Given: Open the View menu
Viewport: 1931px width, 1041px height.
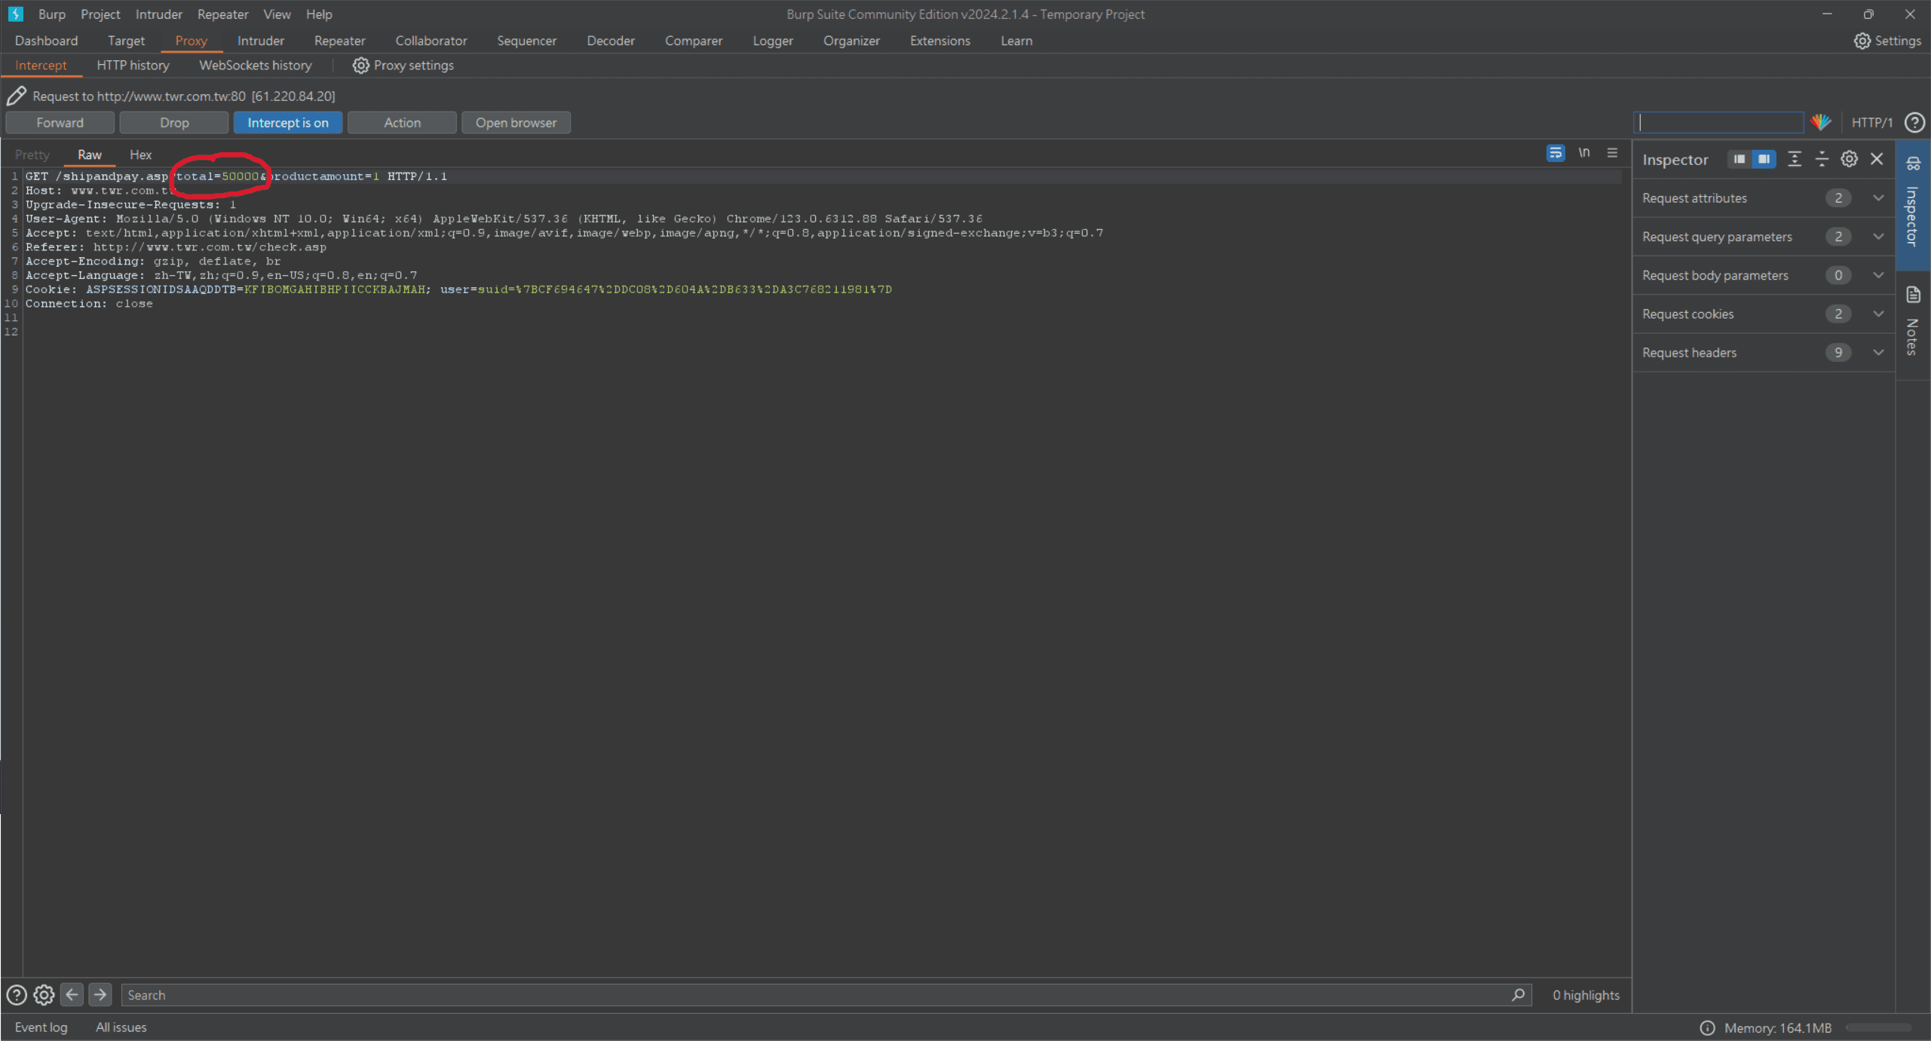Looking at the screenshot, I should tap(277, 14).
